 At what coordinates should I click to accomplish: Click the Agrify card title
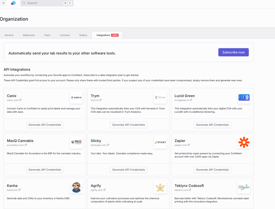[96, 186]
